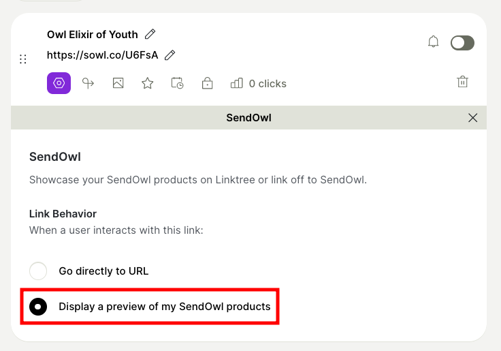The height and width of the screenshot is (351, 501).
Task: Toggle the link visibility switch
Action: pos(462,43)
